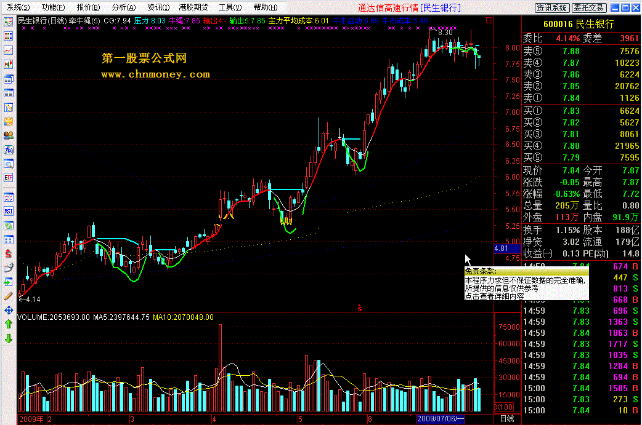This screenshot has height=425, width=642.
Task: Open the 功能(F) menu
Action: [53, 7]
